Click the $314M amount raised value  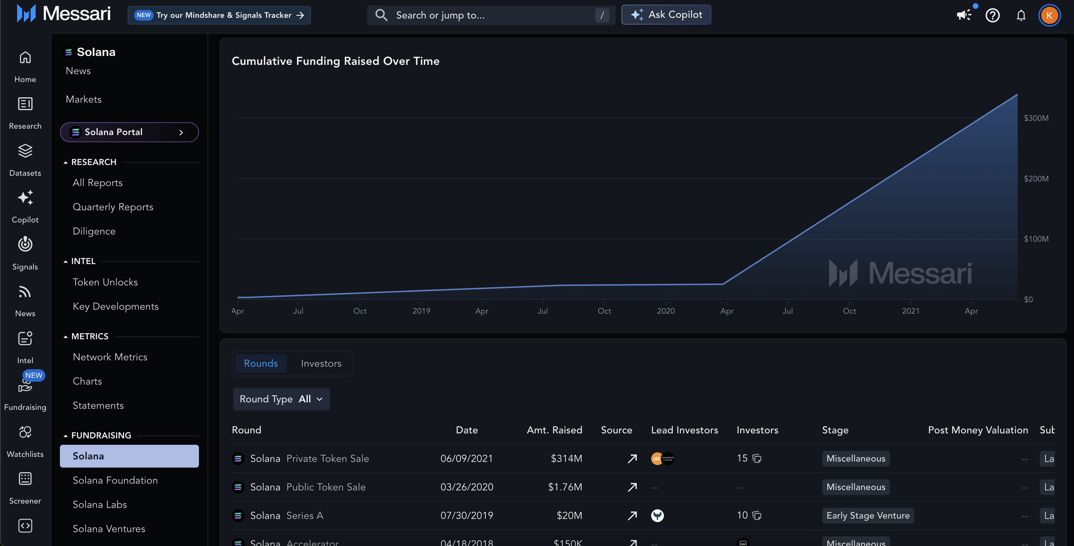point(566,458)
